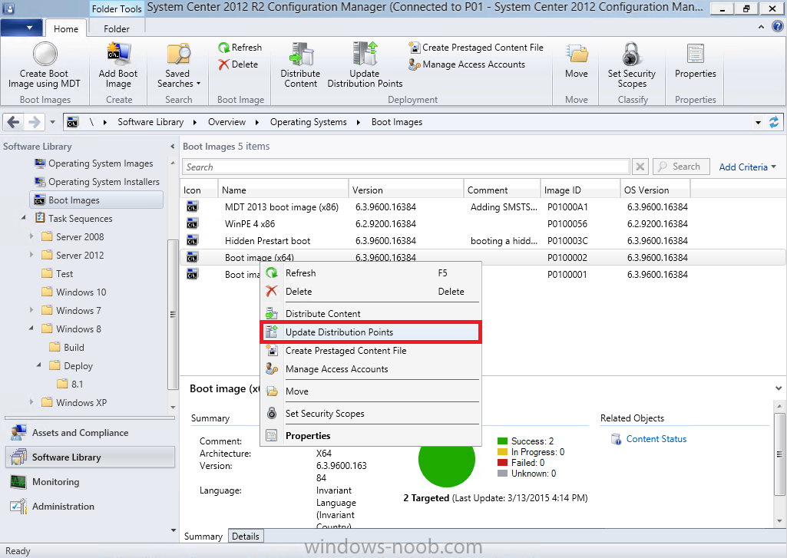Open the address bar dropdown arrow

click(758, 122)
